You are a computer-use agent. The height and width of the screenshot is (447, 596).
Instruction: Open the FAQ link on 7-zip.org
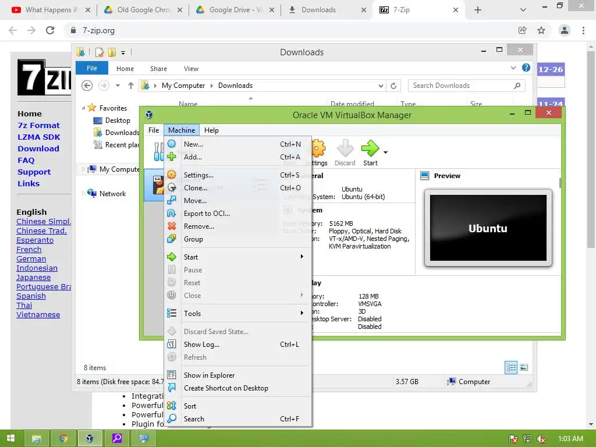coord(26,161)
